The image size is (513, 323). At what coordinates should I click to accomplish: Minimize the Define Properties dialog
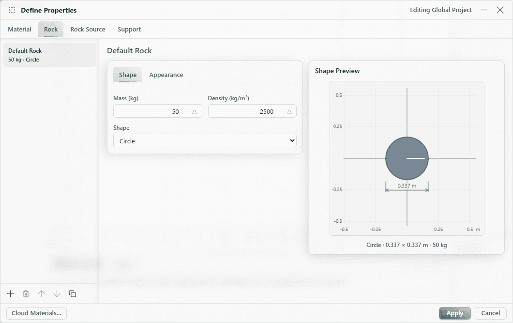(x=483, y=10)
